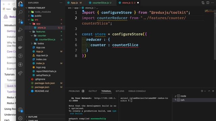Open the Explorer view in activity bar
Image resolution: width=216 pixels, height=121 pixels.
20,4
